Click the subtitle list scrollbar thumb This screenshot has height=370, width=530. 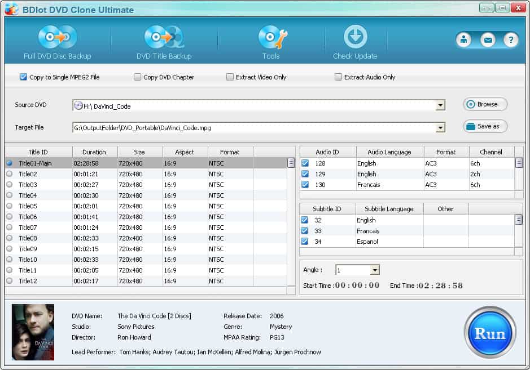click(519, 220)
